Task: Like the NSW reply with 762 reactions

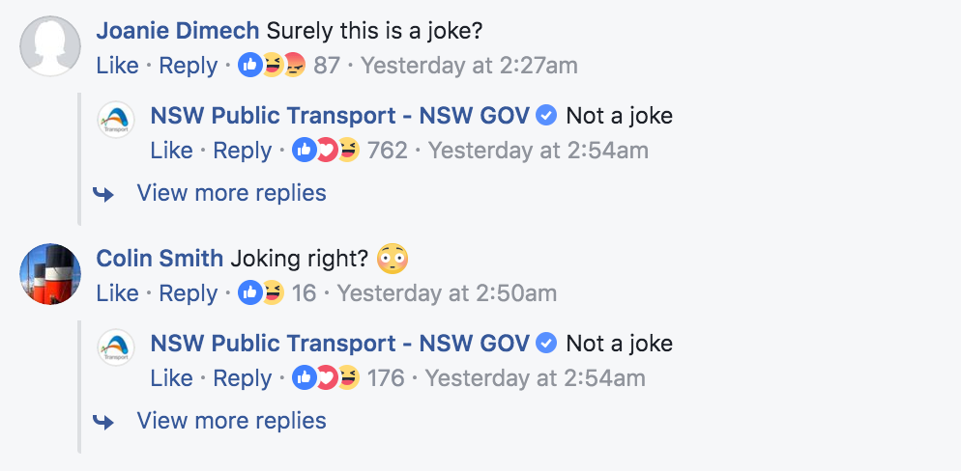Action: 171,151
